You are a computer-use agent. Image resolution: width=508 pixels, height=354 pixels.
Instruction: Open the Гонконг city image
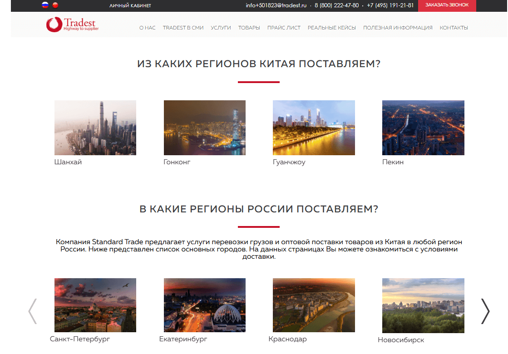pos(204,128)
